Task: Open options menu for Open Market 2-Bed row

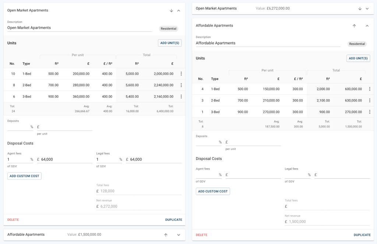Action: pyautogui.click(x=181, y=85)
